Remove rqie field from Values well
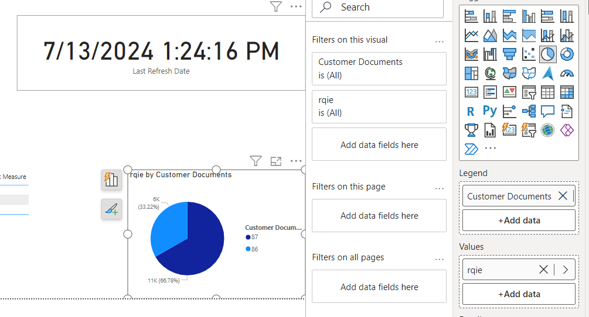Screen dimensions: 589x317 tap(543, 270)
